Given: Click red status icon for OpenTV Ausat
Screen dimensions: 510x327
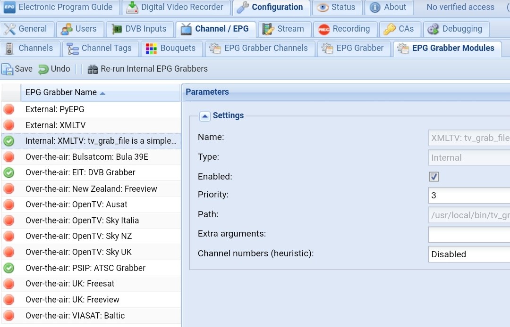Looking at the screenshot, I should point(9,204).
